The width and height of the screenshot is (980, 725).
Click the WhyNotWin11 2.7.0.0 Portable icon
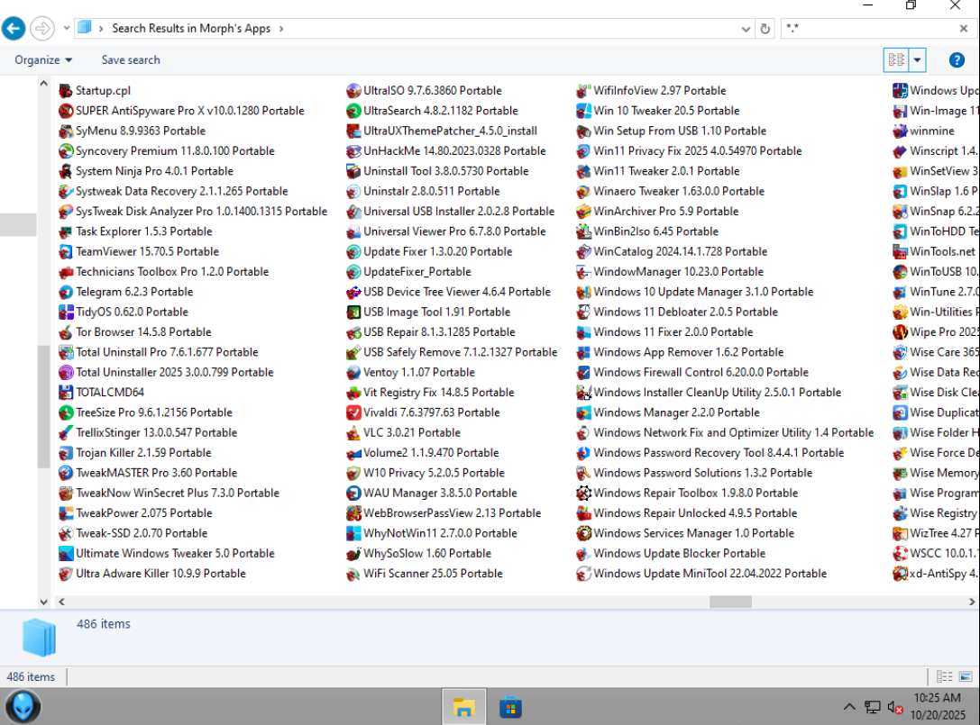point(353,533)
